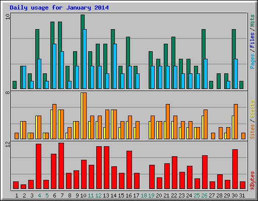Image resolution: width=258 pixels, height=201 pixels.
Task: Click the y-axis value '12' of bottom chart
Action: pyautogui.click(x=8, y=144)
